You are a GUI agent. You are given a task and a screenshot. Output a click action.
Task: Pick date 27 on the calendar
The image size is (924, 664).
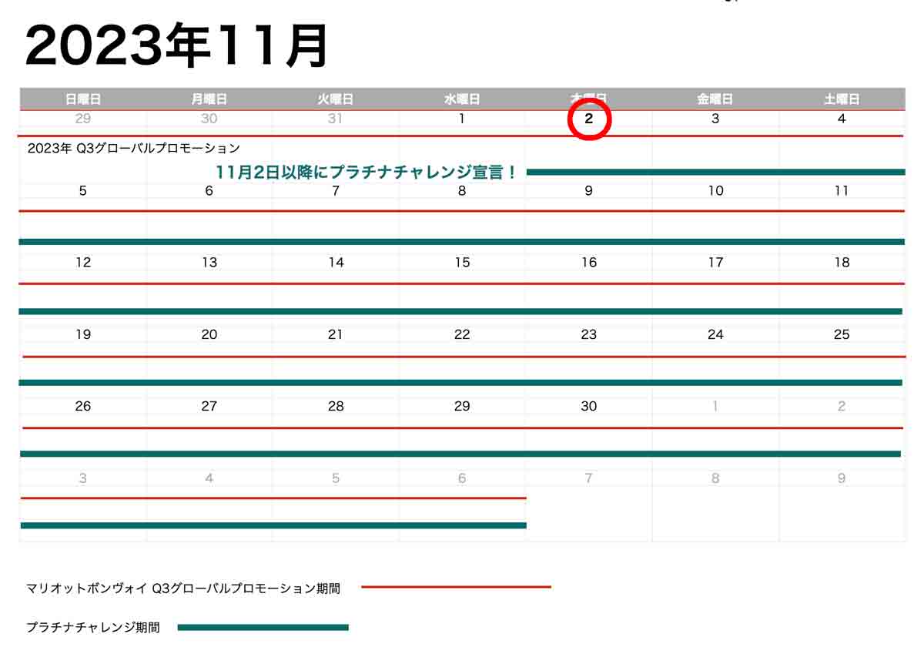209,406
